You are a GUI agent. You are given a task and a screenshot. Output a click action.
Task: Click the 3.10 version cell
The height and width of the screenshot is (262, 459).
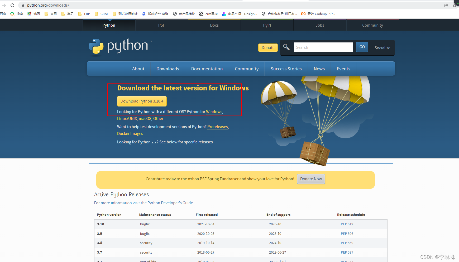101,224
